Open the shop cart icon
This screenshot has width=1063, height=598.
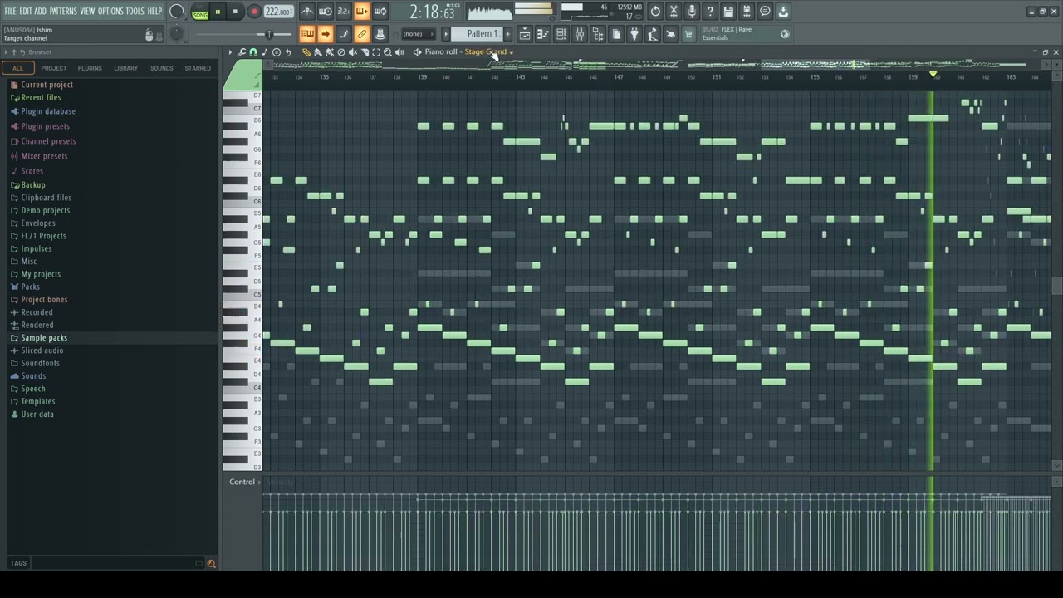(688, 34)
